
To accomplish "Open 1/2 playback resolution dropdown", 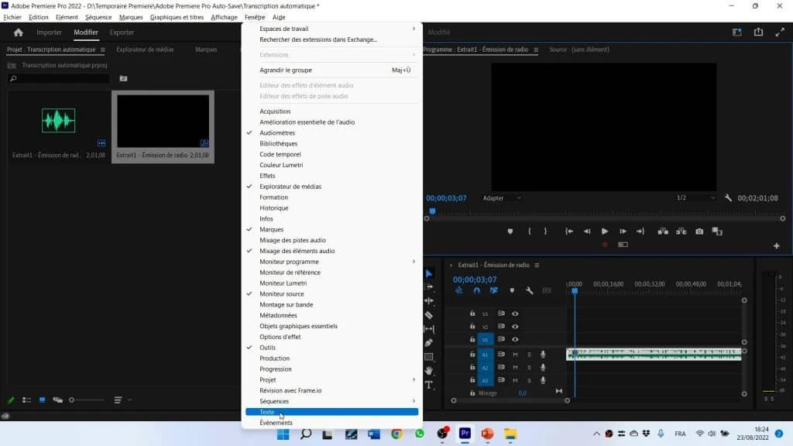I will (x=696, y=197).
